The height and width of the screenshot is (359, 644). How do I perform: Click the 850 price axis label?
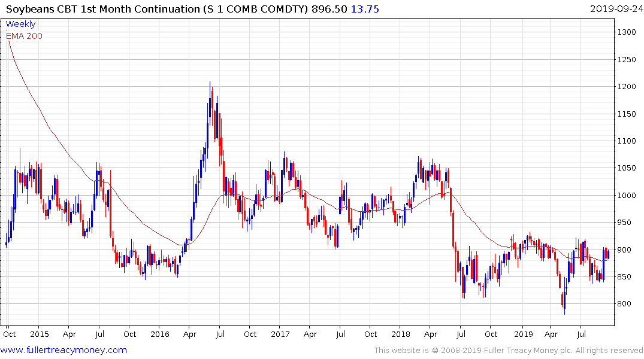(625, 277)
